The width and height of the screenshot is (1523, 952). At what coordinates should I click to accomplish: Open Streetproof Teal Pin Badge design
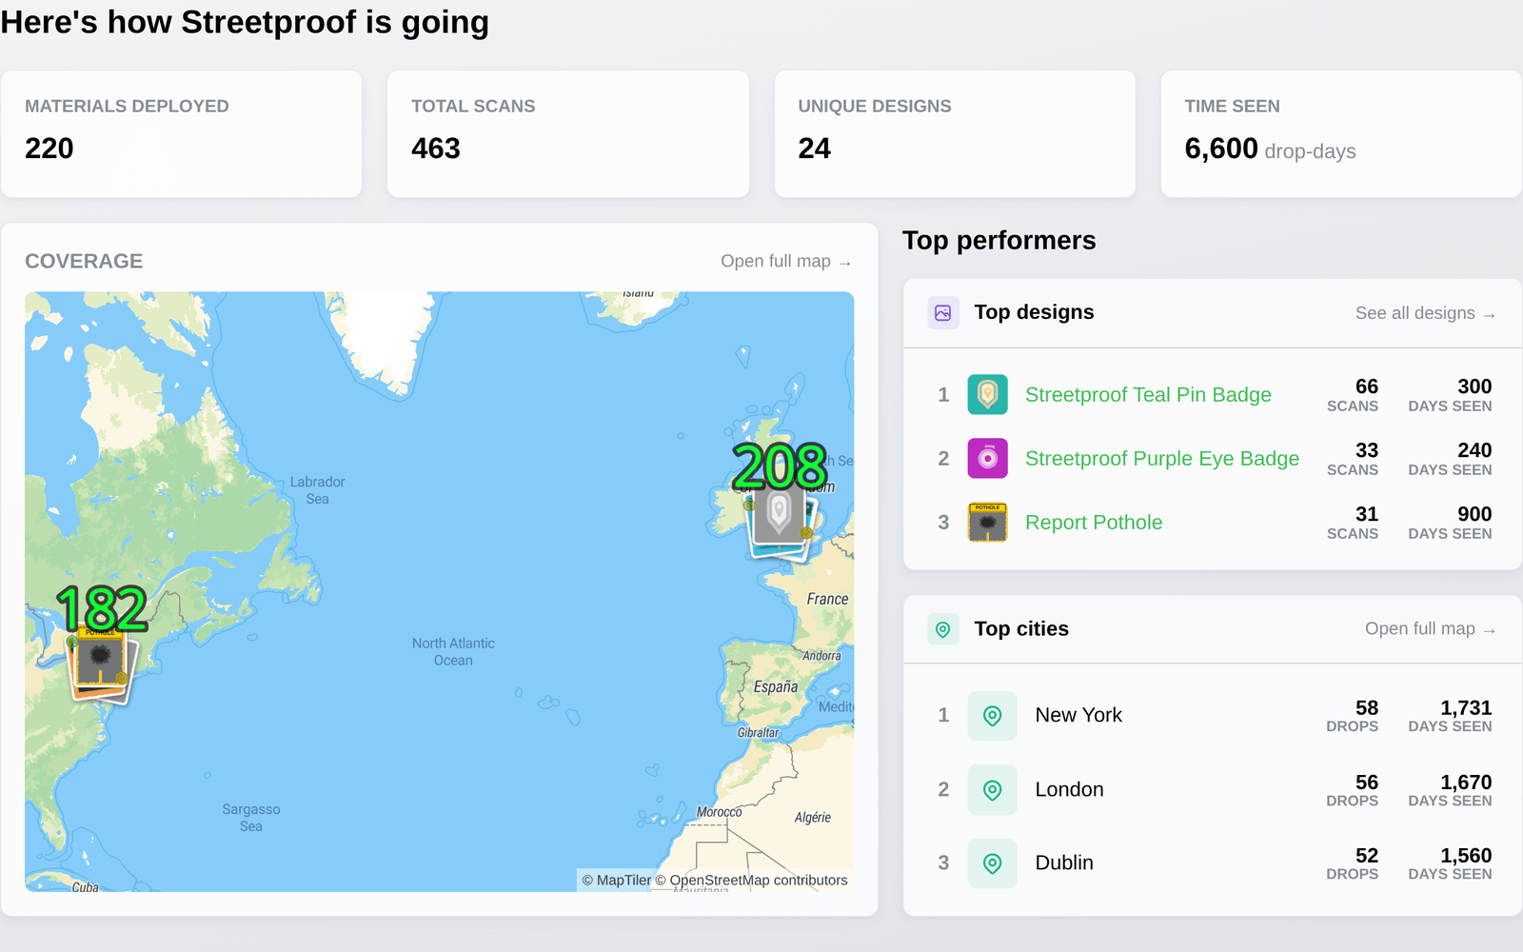coord(1148,395)
